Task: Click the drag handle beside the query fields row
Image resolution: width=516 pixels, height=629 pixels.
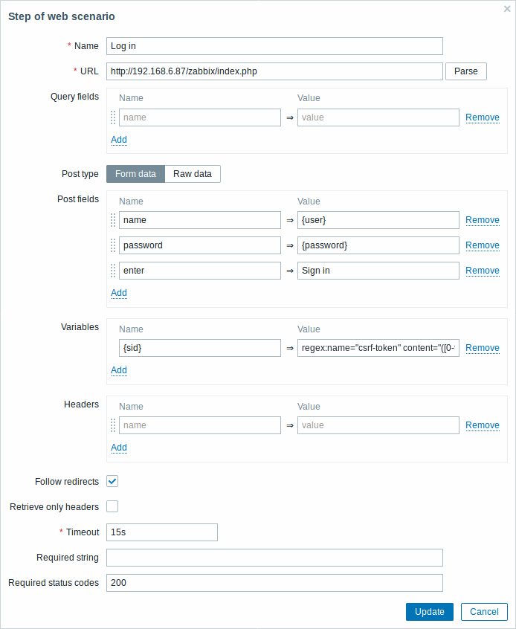Action: tap(113, 117)
